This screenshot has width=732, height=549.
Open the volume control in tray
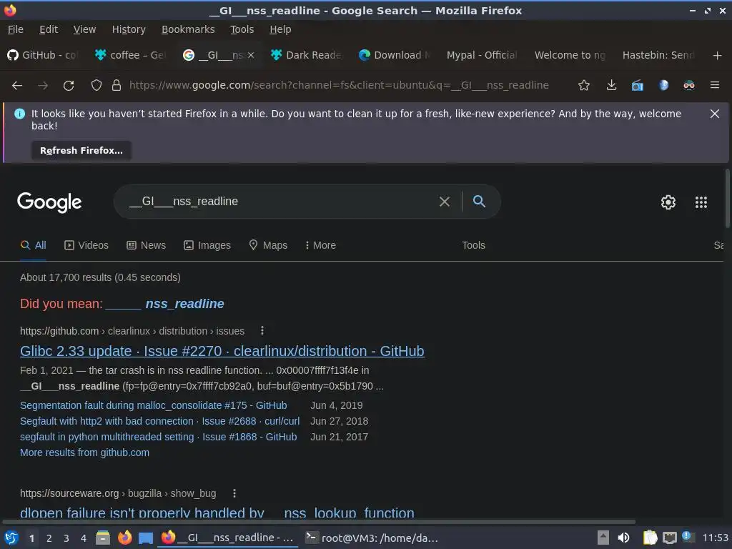coord(623,538)
